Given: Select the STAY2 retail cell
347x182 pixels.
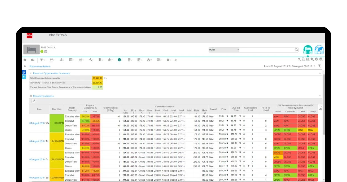Looking at the screenshot, I should coord(277,153).
